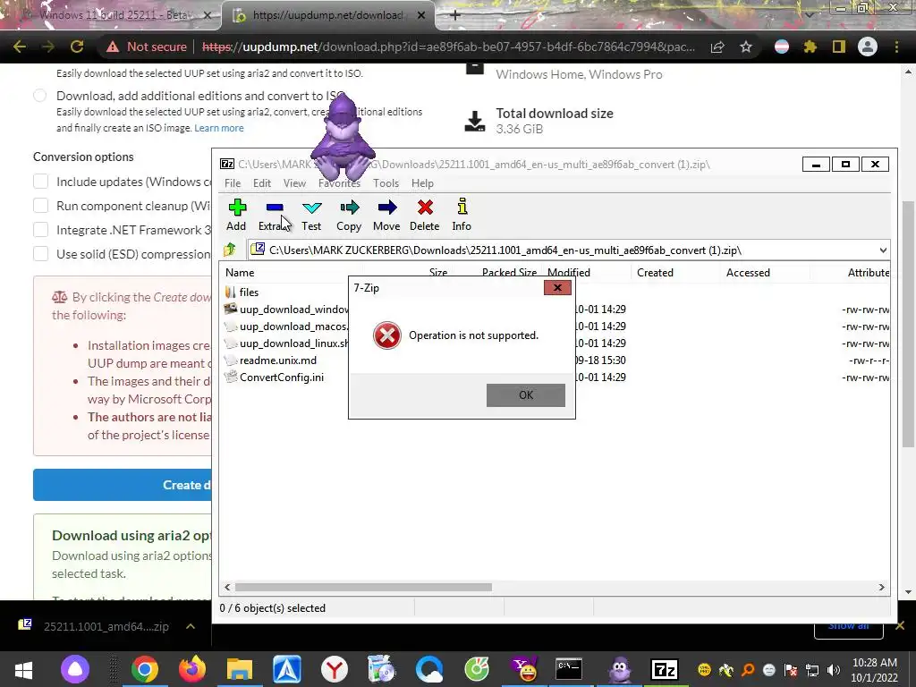Open Yandex browser from taskbar
916x687 pixels.
point(335,669)
